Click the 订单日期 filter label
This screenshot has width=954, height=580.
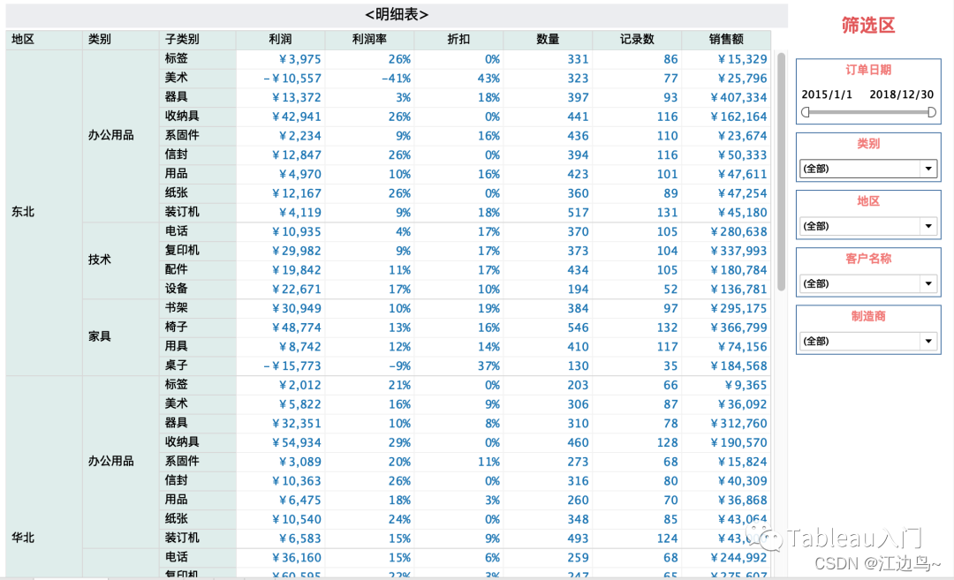[868, 70]
